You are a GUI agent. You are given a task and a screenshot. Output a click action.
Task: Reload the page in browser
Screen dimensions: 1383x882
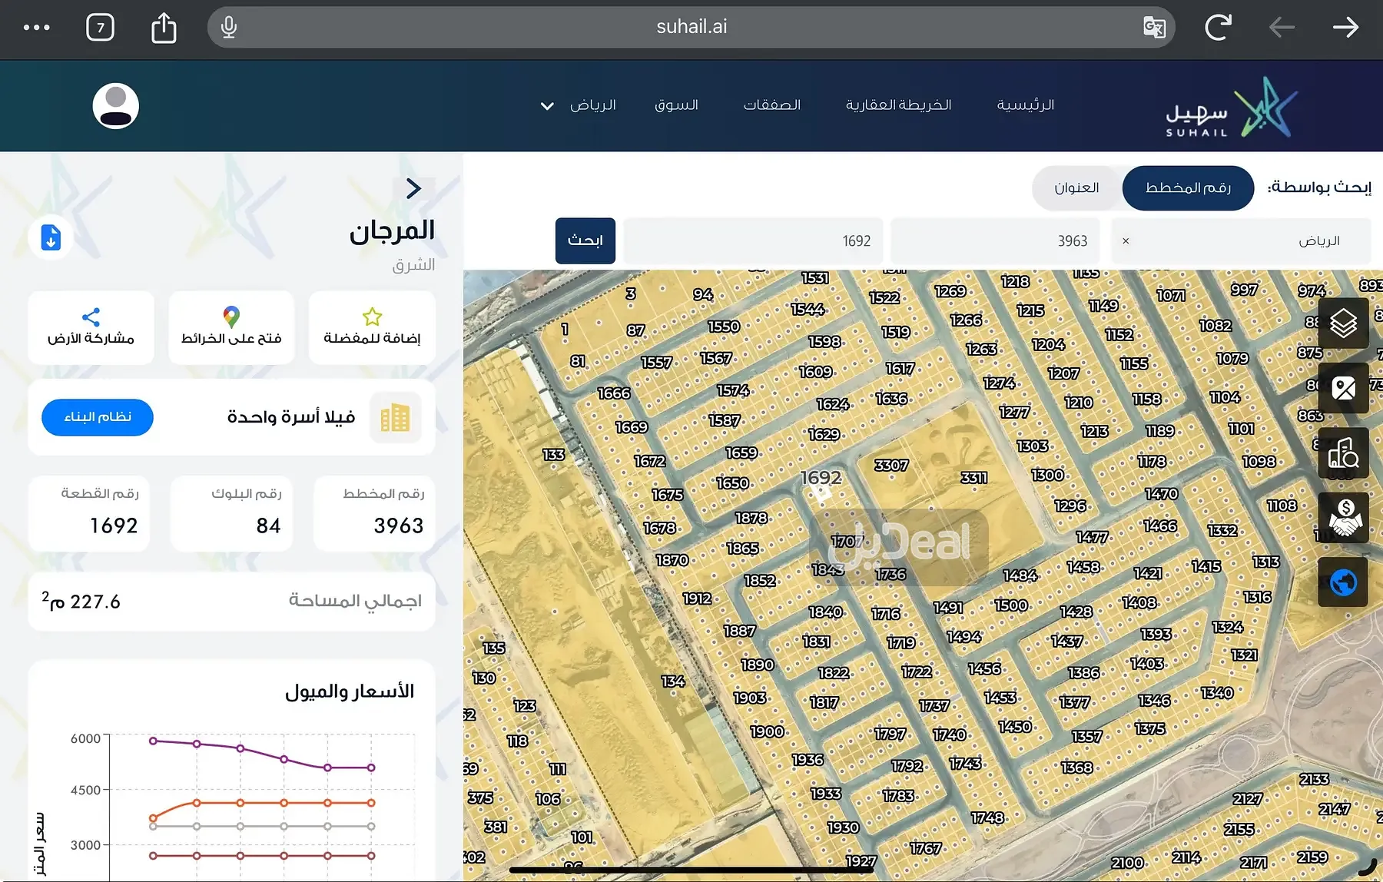pyautogui.click(x=1217, y=28)
